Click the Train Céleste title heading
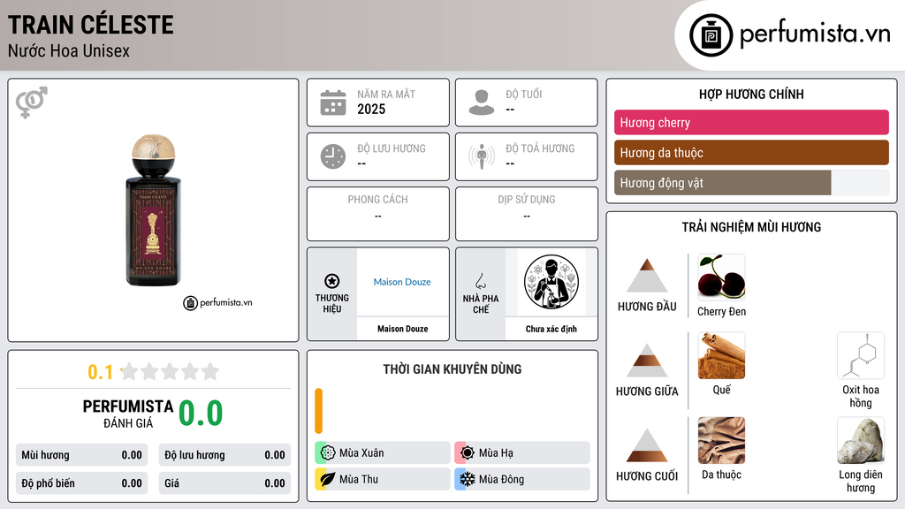The image size is (905, 509). 91,25
